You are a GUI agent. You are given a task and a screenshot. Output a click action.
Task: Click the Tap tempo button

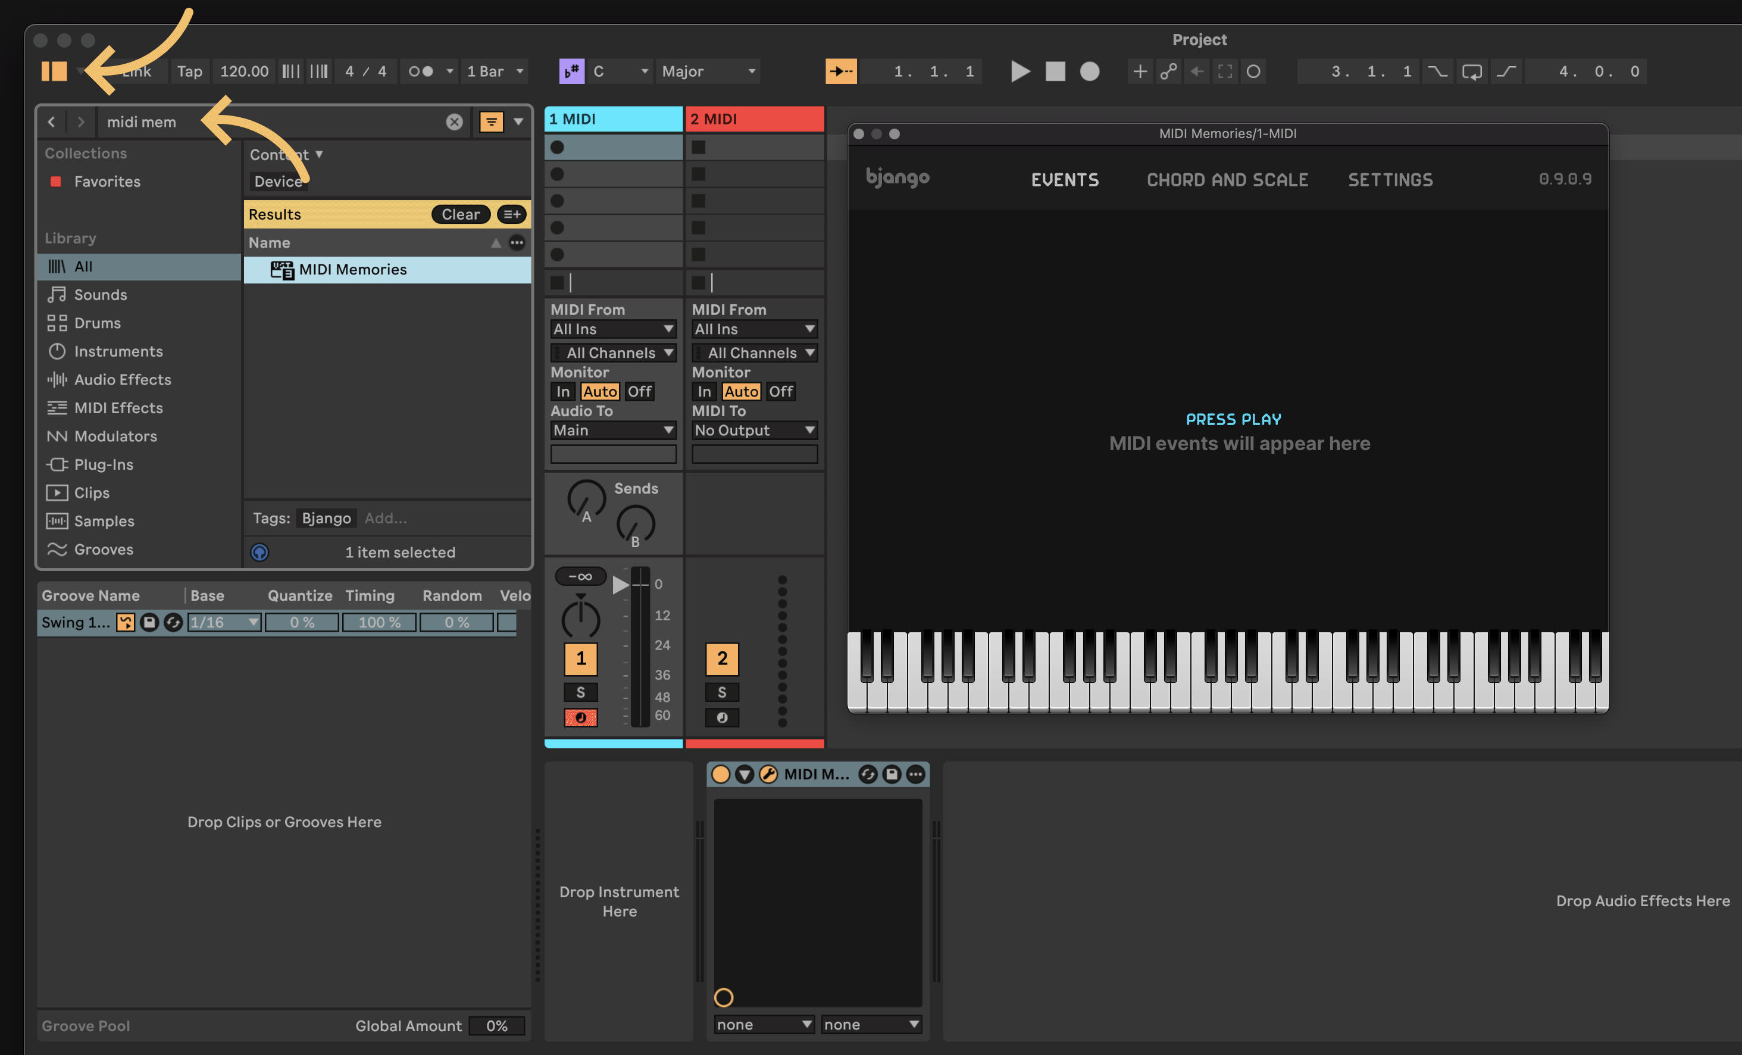click(x=189, y=71)
